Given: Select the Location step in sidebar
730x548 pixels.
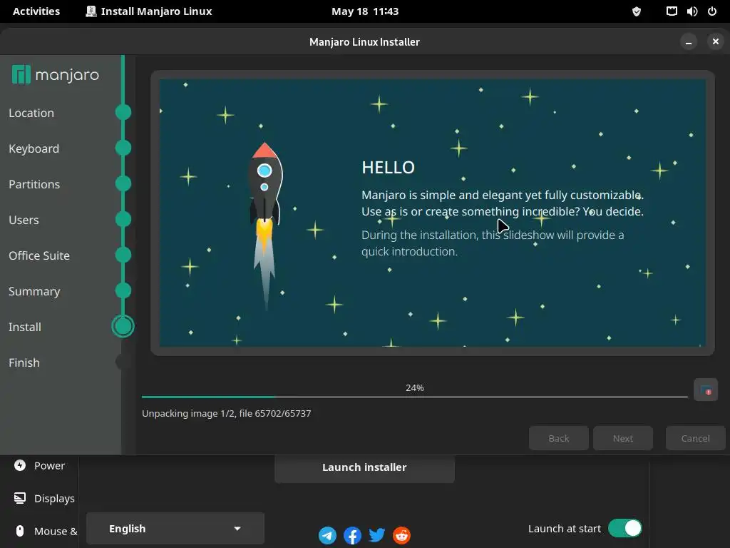Looking at the screenshot, I should click(x=31, y=113).
